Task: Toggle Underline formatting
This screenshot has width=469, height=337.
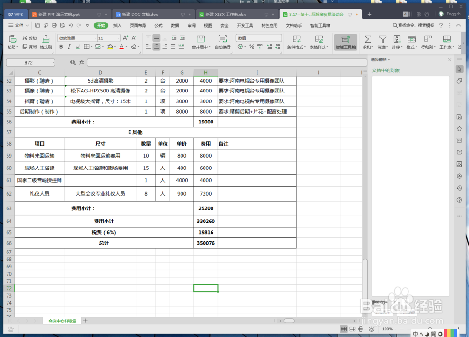Action: pyautogui.click(x=77, y=46)
